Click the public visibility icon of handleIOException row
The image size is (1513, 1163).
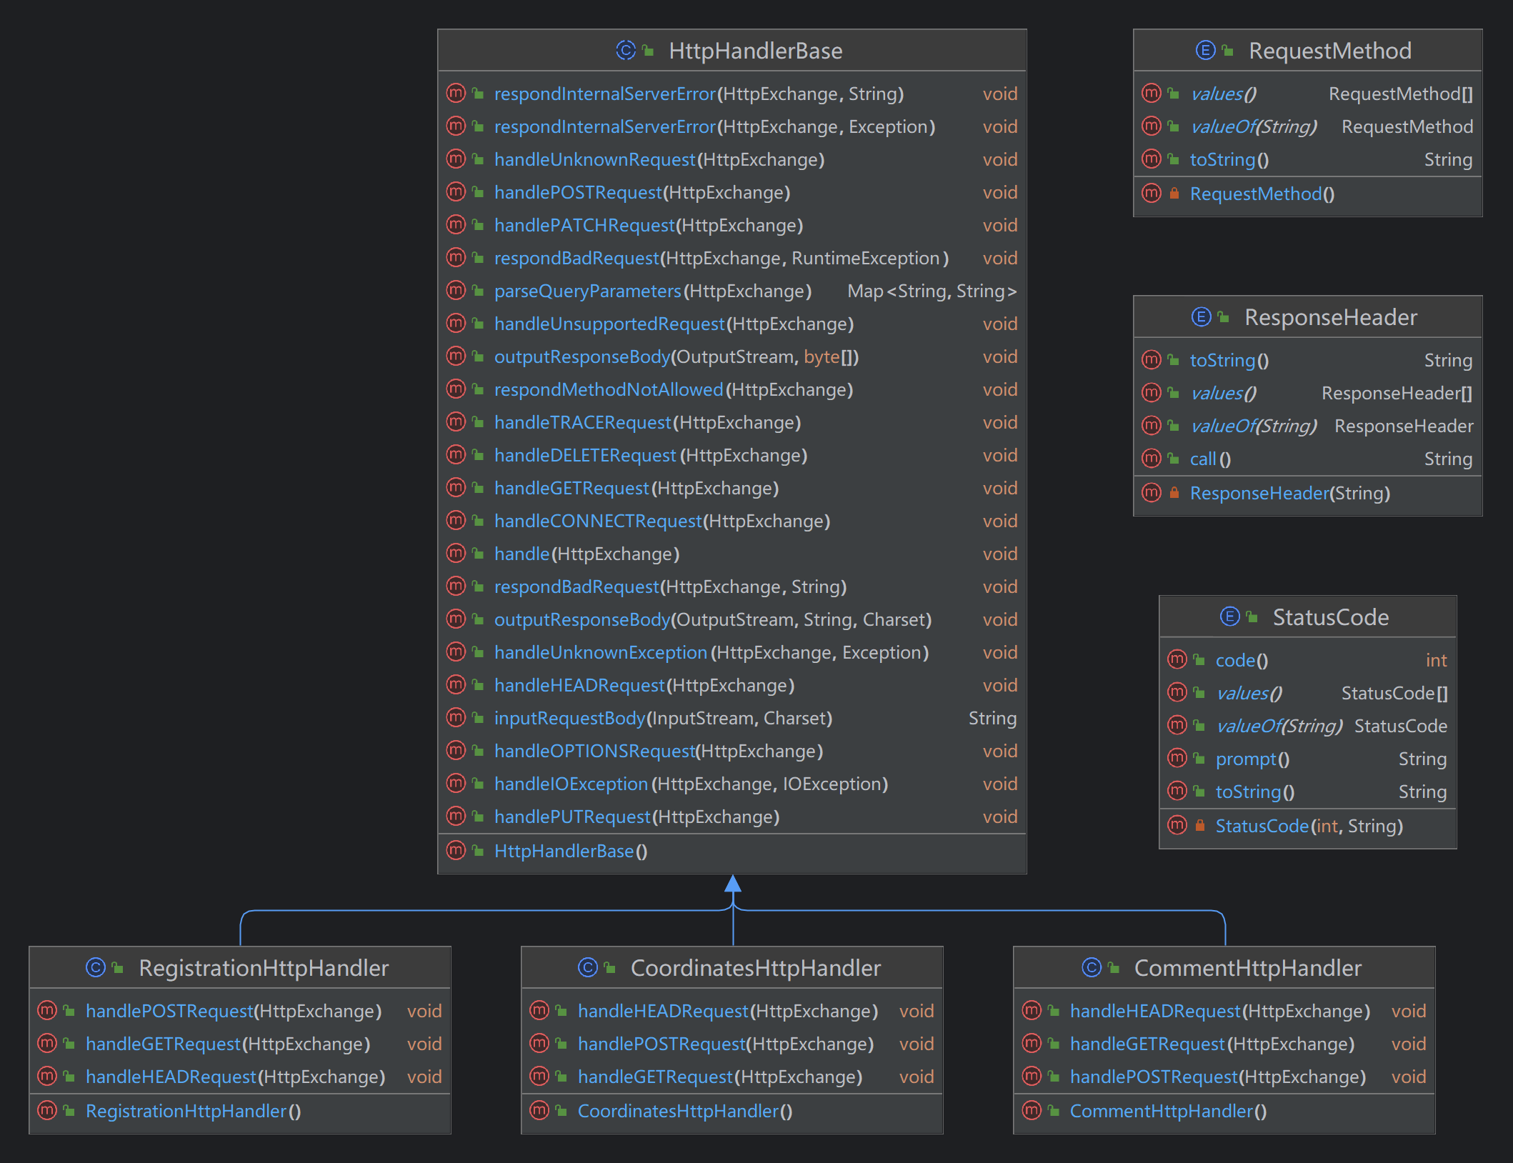(478, 783)
